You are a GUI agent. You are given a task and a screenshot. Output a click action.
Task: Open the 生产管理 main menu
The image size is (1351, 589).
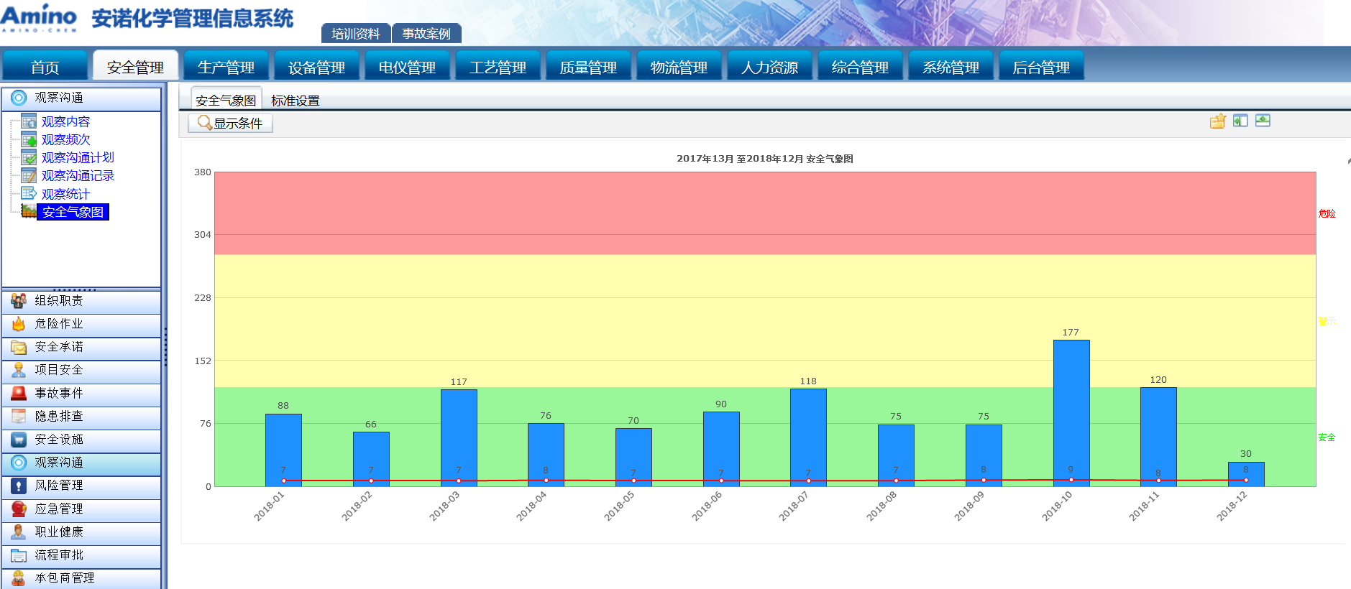[226, 68]
